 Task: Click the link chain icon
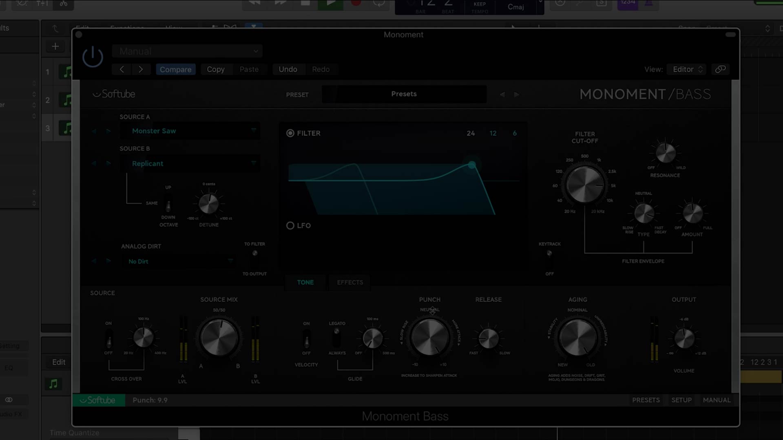point(720,69)
